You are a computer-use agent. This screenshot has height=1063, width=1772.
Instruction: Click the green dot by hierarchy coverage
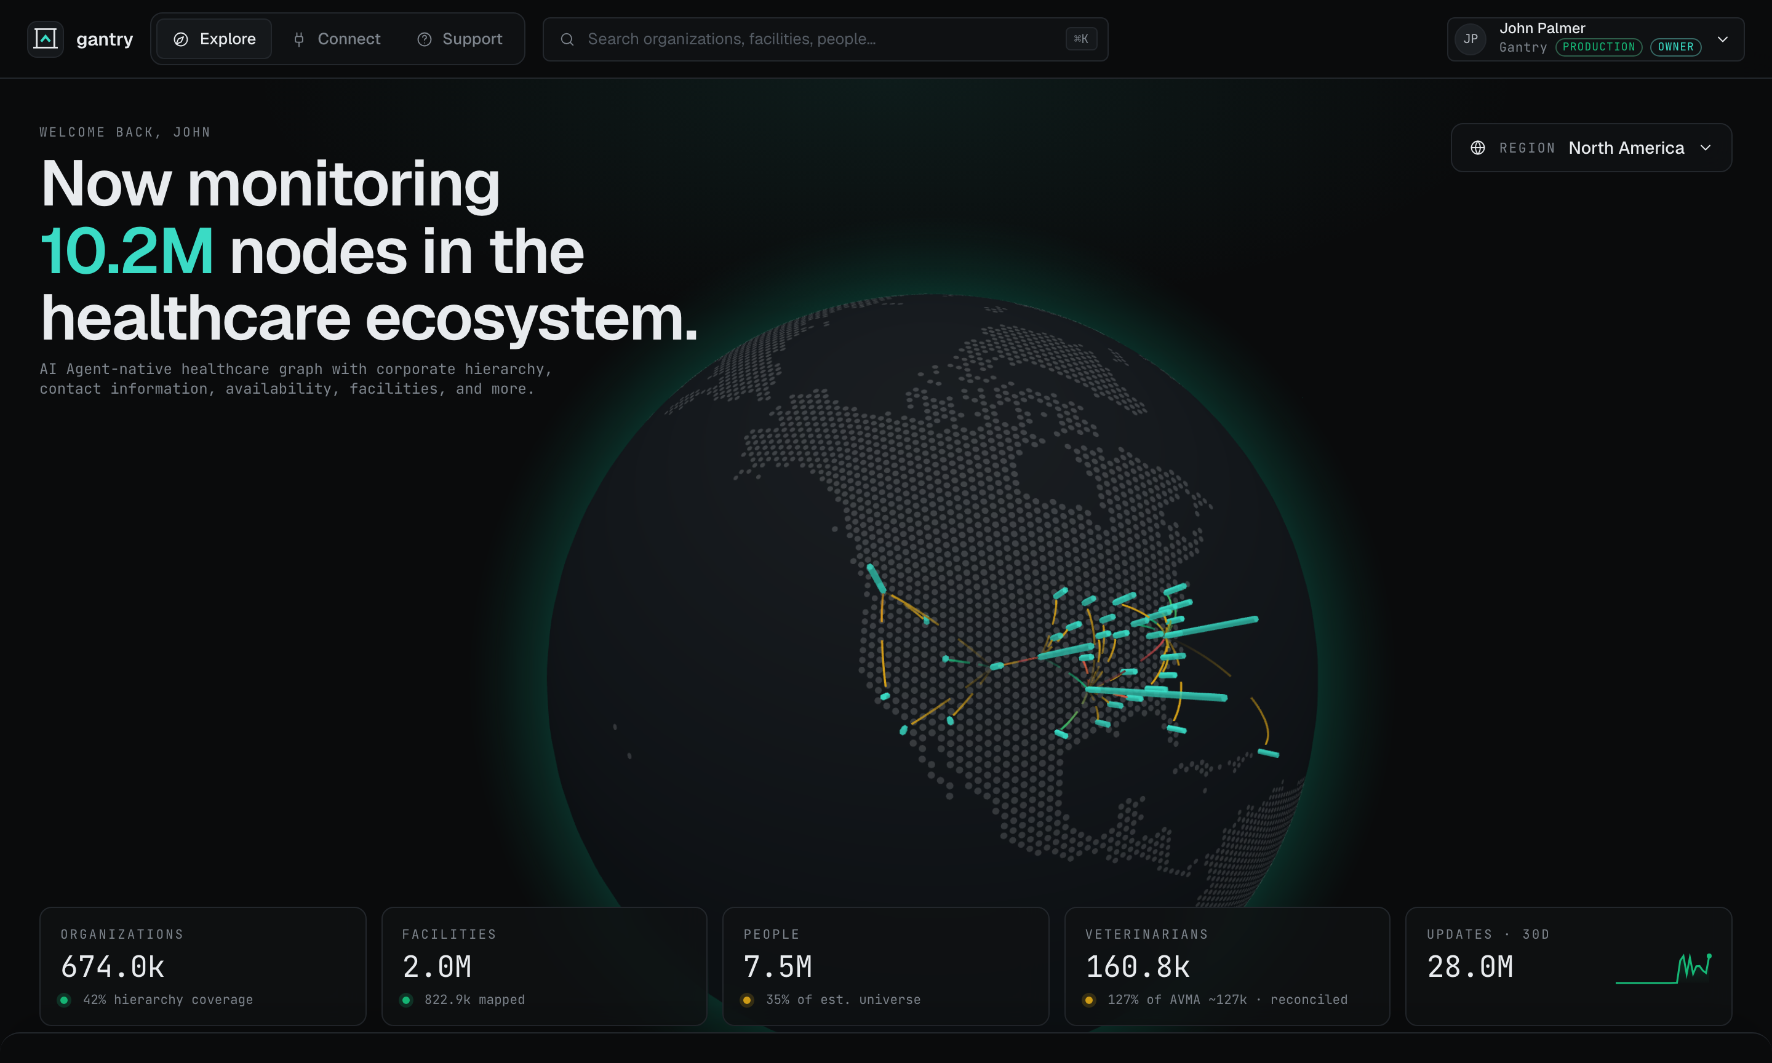(65, 1000)
